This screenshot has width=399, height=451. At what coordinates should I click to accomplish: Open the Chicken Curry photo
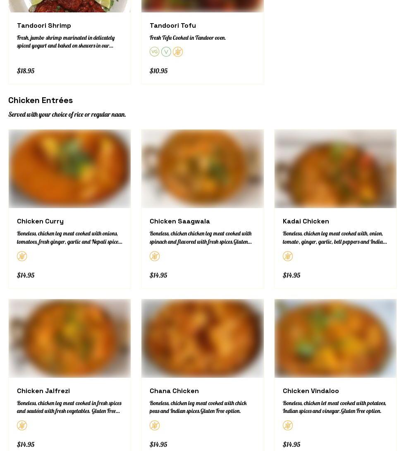69,169
